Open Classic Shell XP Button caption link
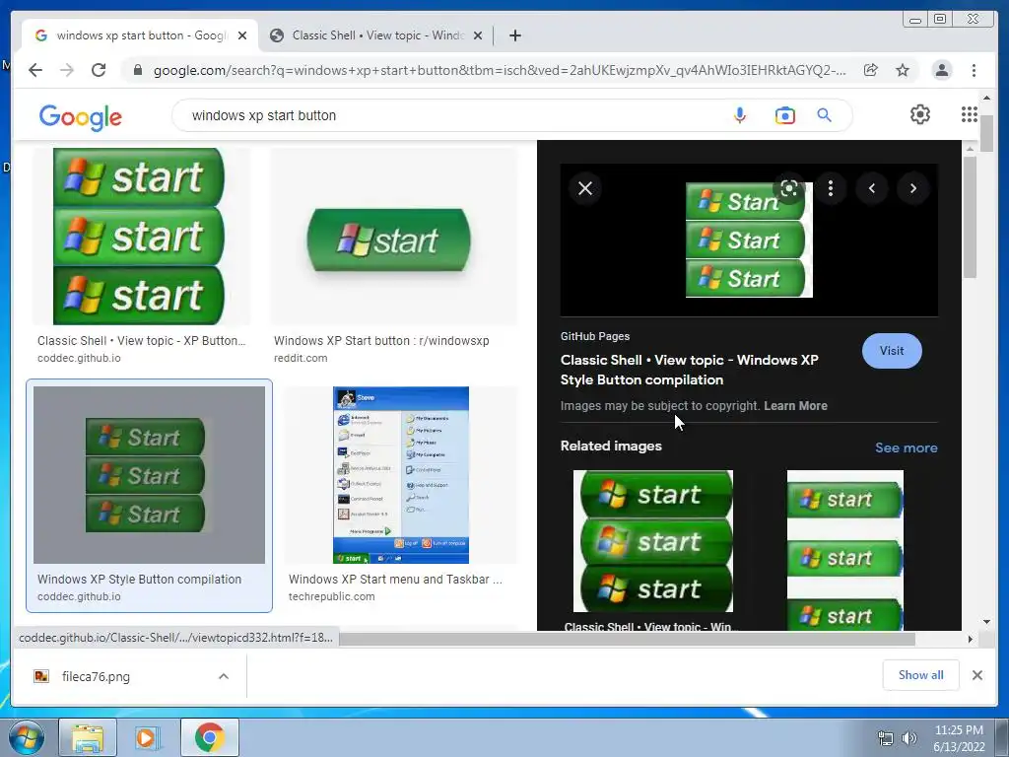This screenshot has width=1009, height=757. click(x=142, y=341)
